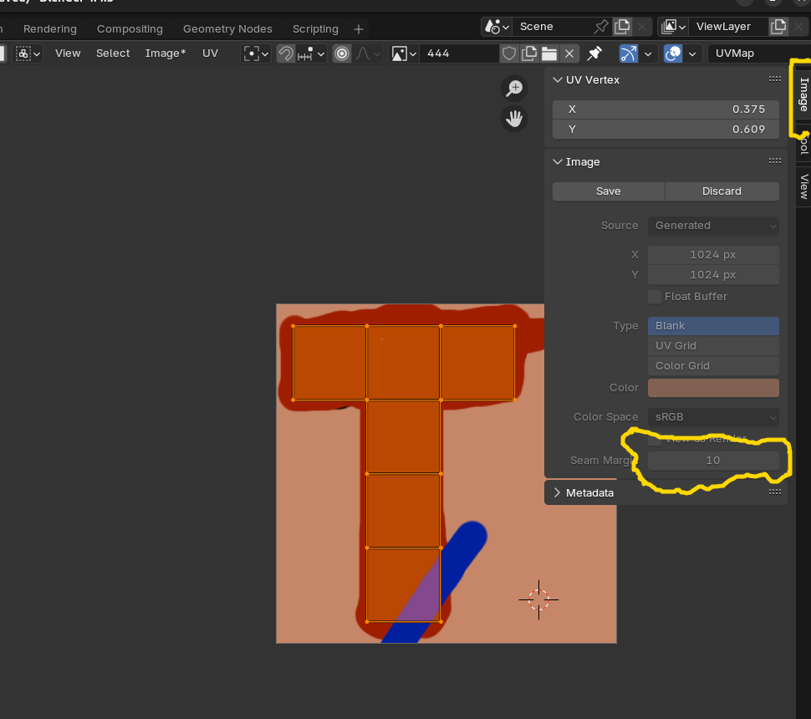The width and height of the screenshot is (811, 719).
Task: Toggle proportional editing circle icon
Action: coord(342,54)
